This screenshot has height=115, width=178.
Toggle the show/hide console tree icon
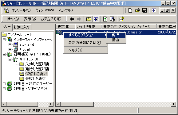(x=96, y=19)
